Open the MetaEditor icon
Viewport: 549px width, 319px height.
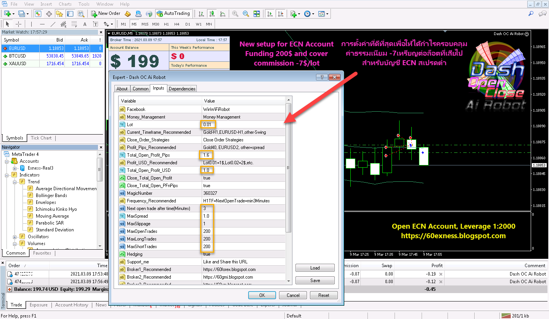point(128,14)
